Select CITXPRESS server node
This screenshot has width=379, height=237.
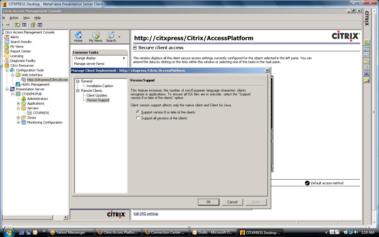41,113
